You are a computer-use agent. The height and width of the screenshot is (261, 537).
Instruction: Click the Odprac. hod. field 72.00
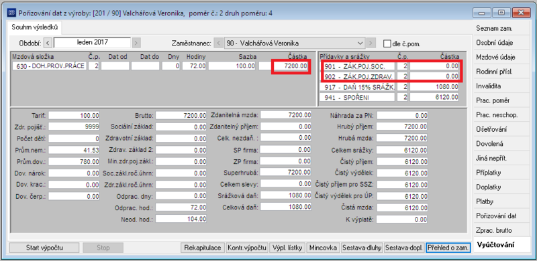click(181, 207)
